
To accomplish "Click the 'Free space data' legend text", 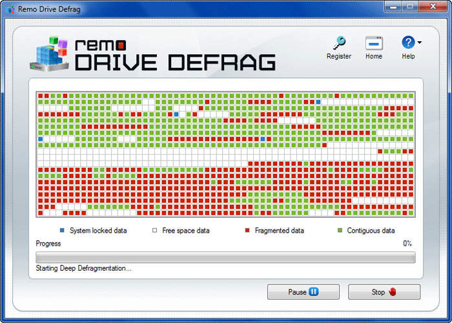I will click(186, 231).
